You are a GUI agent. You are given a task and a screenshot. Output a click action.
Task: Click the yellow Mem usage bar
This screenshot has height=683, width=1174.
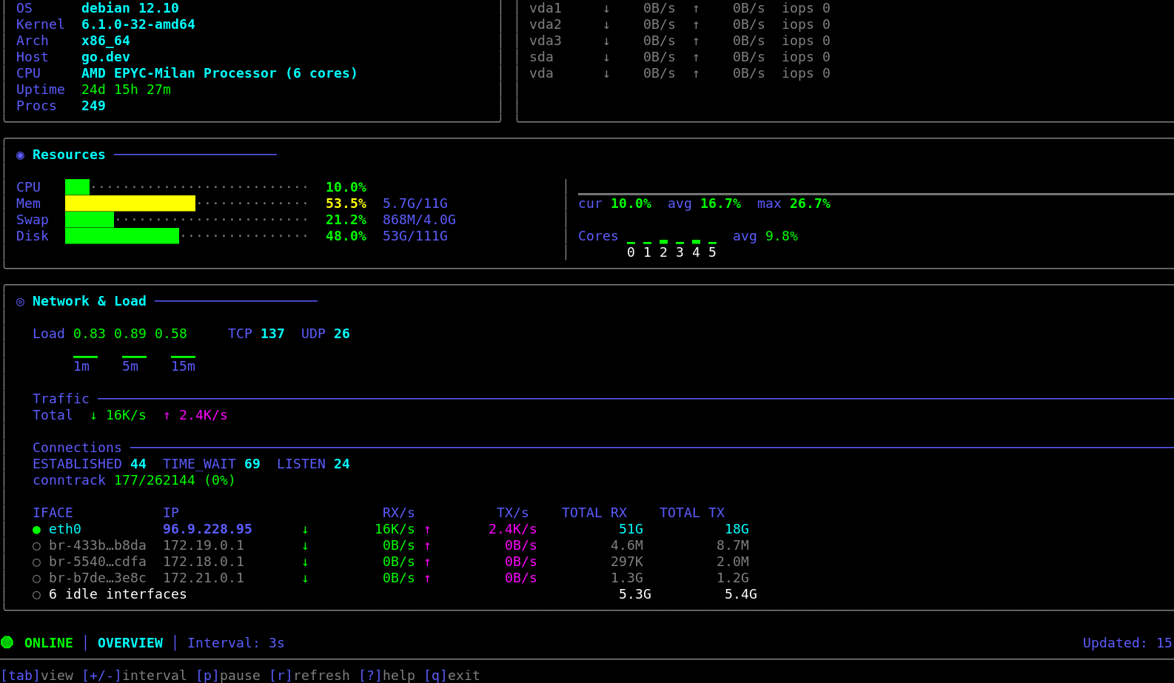130,203
